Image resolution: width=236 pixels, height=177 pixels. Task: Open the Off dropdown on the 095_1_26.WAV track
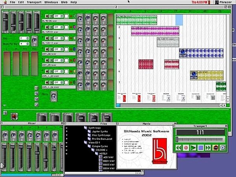[58, 82]
